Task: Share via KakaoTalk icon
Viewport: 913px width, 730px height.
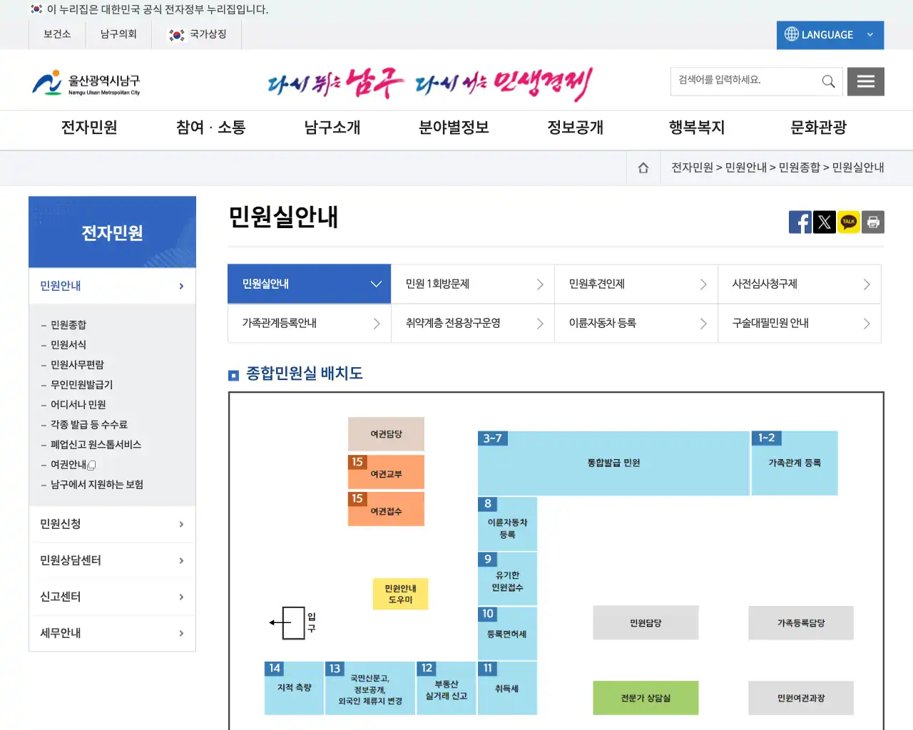Action: click(x=849, y=222)
